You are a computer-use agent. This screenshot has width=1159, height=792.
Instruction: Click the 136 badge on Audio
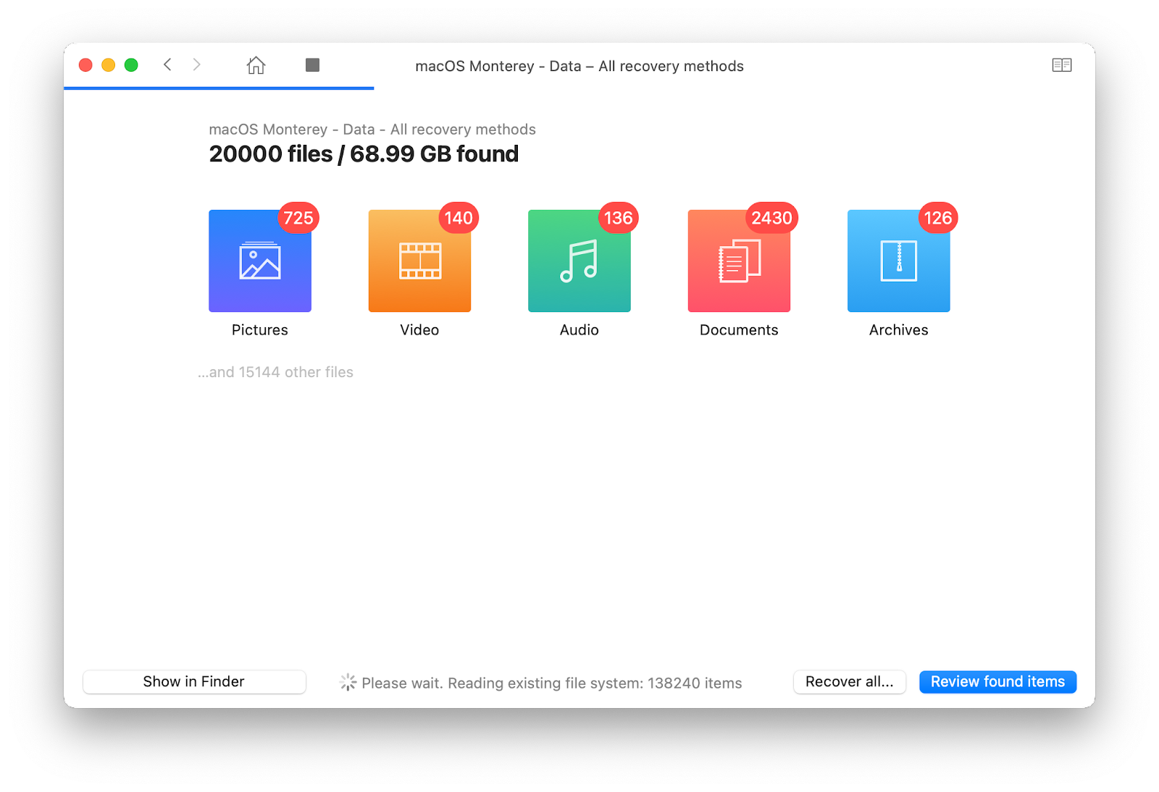pos(618,218)
